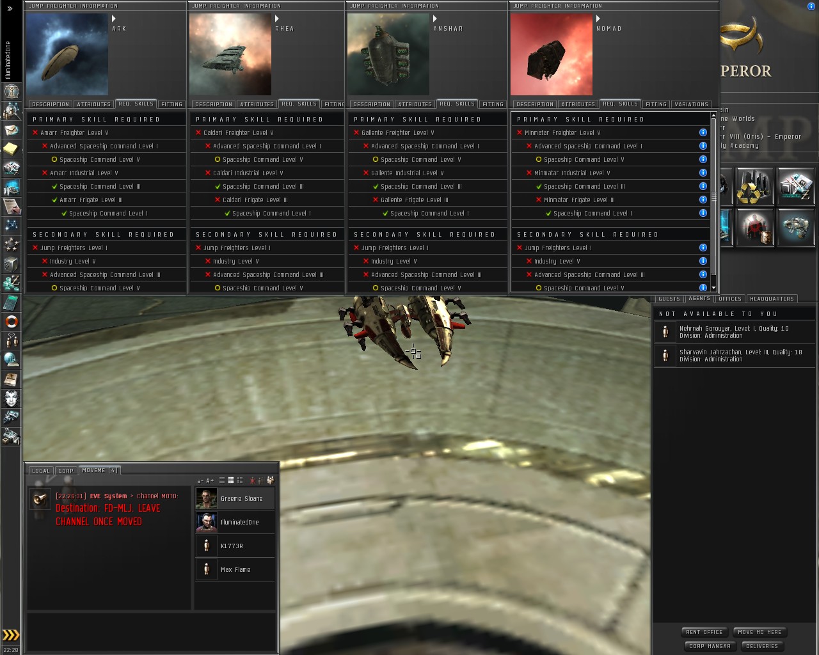
Task: Show info for Minmatar Frigate Level III skill
Action: click(x=703, y=200)
